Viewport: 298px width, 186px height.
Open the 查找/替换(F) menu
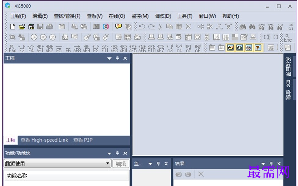click(x=67, y=16)
